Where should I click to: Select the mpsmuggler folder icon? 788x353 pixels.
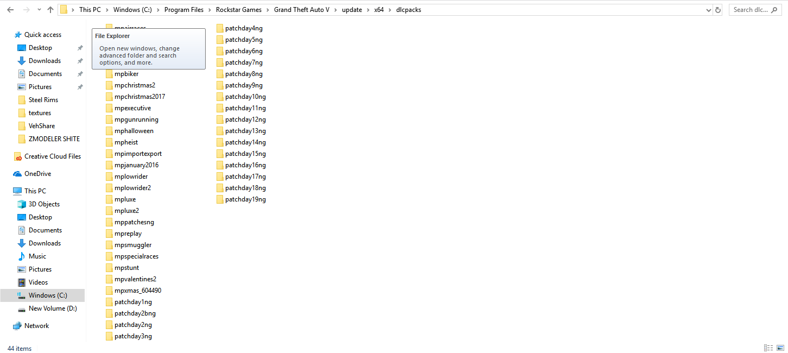point(109,245)
